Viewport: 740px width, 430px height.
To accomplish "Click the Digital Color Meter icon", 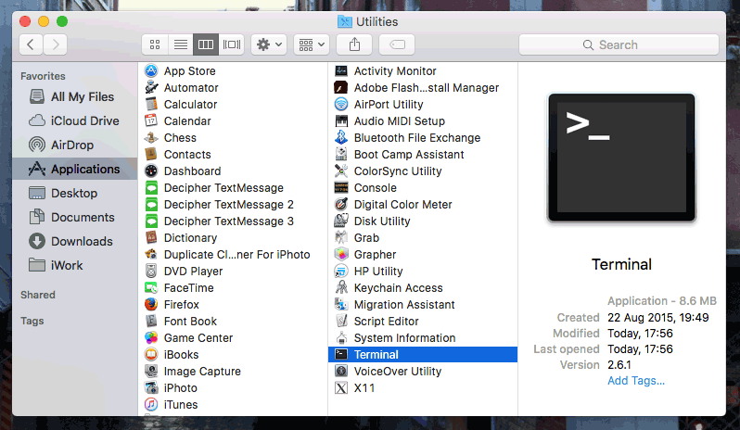I will (x=340, y=205).
